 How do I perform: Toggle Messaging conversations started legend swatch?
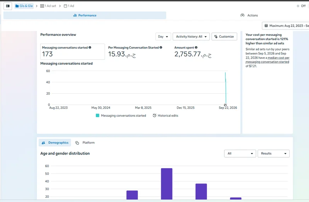tap(97, 116)
